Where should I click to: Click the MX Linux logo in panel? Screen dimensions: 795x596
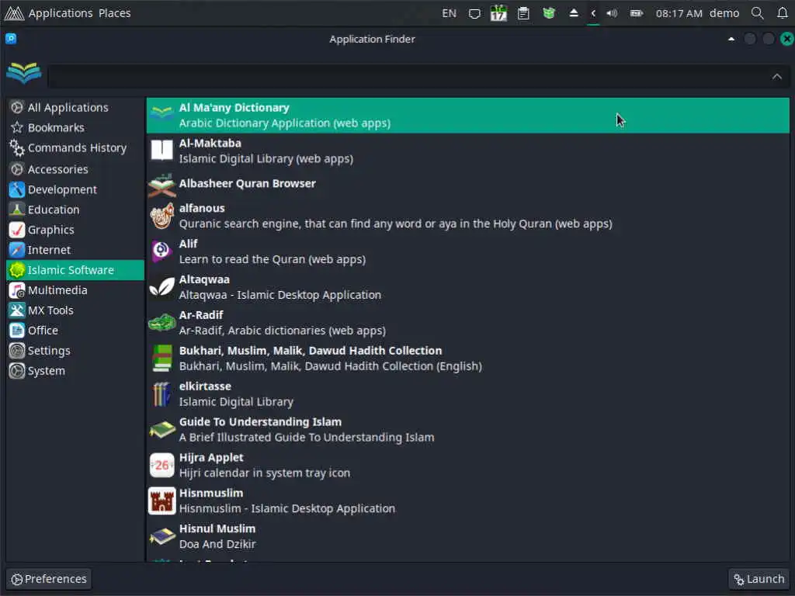click(14, 13)
